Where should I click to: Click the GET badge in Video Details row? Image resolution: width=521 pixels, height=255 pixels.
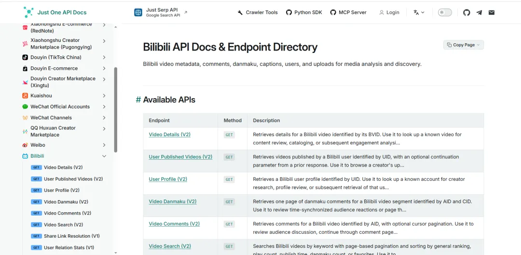[229, 135]
